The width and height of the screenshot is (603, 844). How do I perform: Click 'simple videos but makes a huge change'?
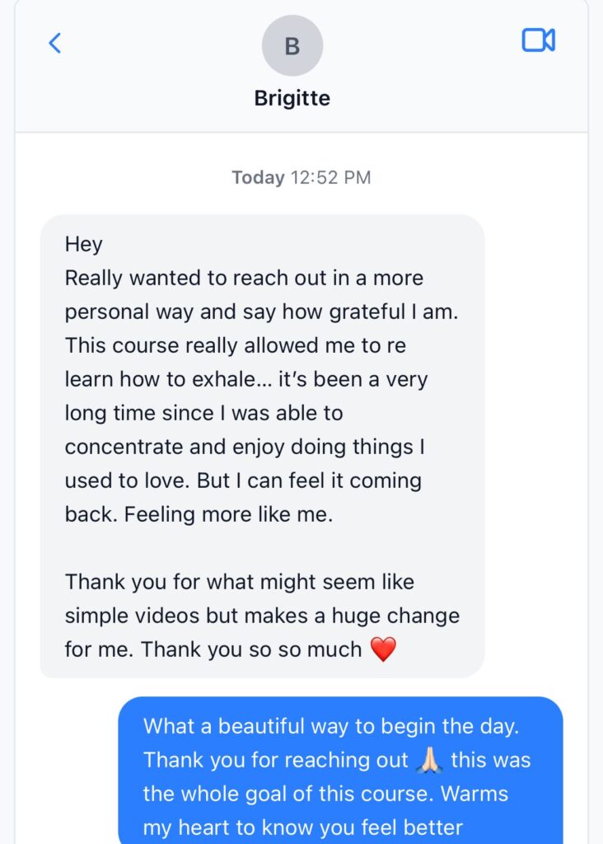(262, 616)
